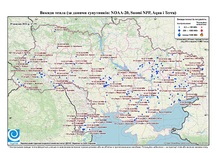
Task: Click the UkrGMI spiral logo
Action: (x=14, y=136)
